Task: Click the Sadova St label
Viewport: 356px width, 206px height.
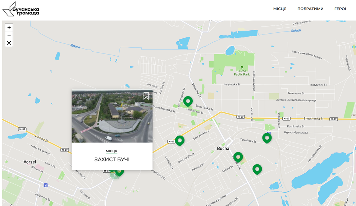Action: coord(228,169)
